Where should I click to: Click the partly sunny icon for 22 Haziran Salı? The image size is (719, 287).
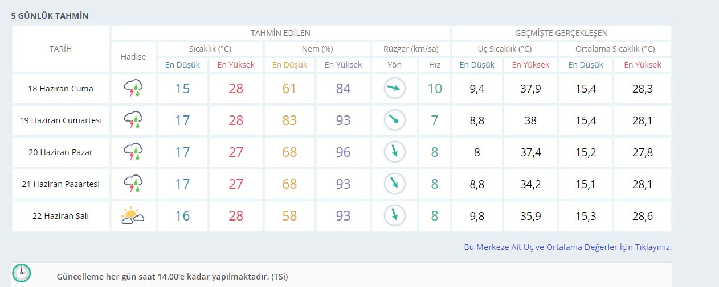pyautogui.click(x=133, y=216)
